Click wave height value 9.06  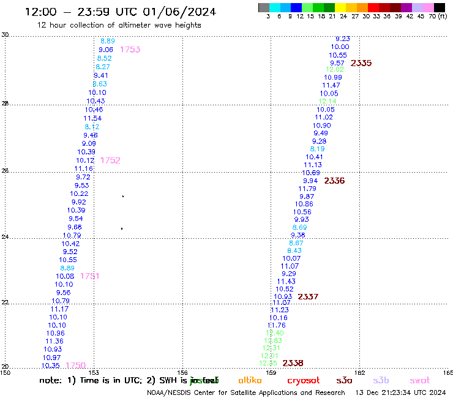(x=106, y=50)
